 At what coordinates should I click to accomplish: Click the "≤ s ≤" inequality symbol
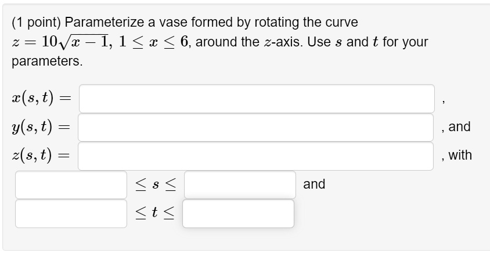coord(156,185)
